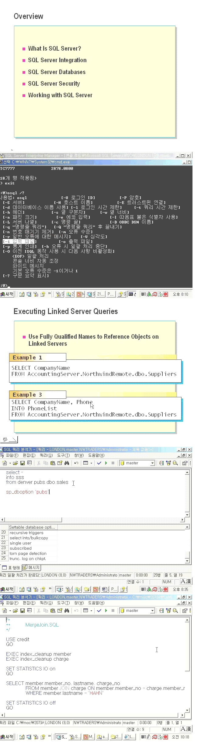Click USE credit line in MergeJoin.SQL editor

(18, 639)
